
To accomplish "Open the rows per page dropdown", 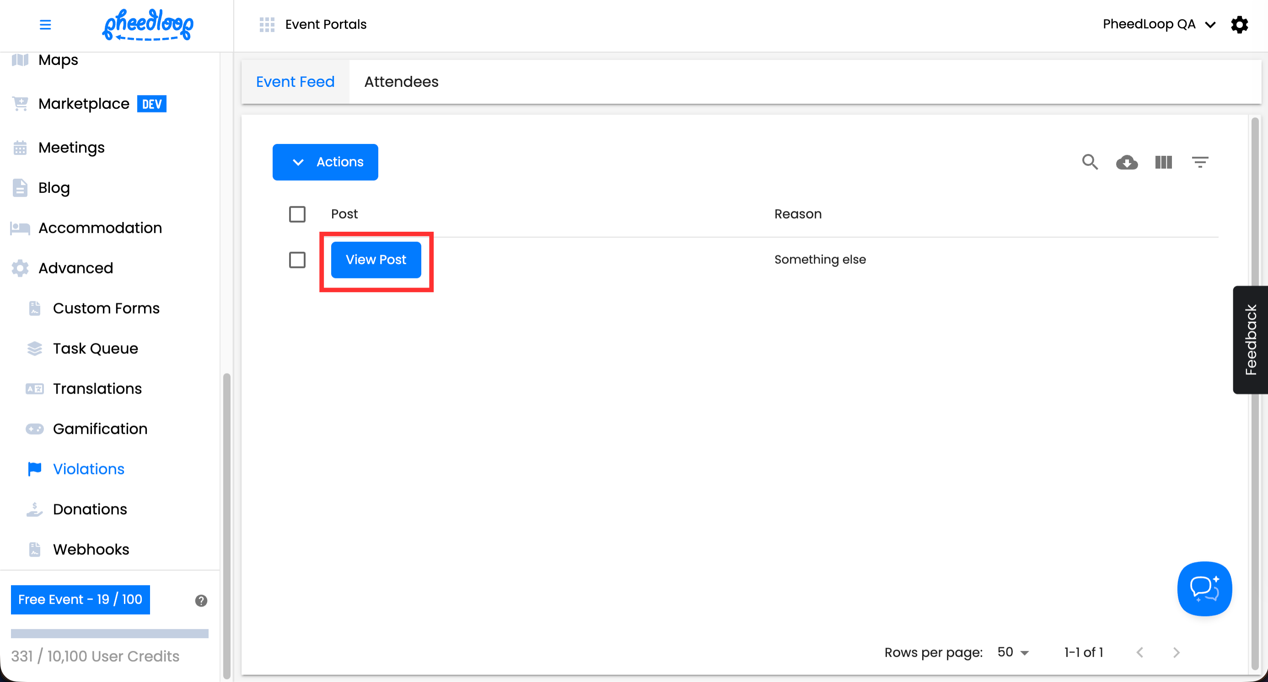I will click(1013, 652).
